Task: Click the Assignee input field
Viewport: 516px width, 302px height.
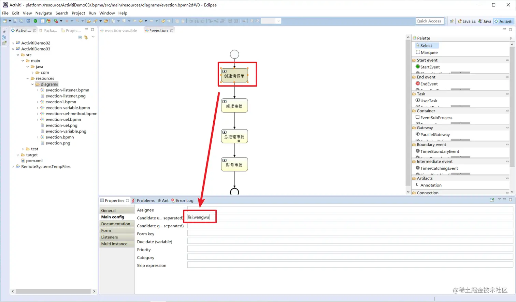Action: (350, 209)
